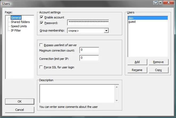
Task: Toggle the Enable account checkbox
Action: (41, 17)
